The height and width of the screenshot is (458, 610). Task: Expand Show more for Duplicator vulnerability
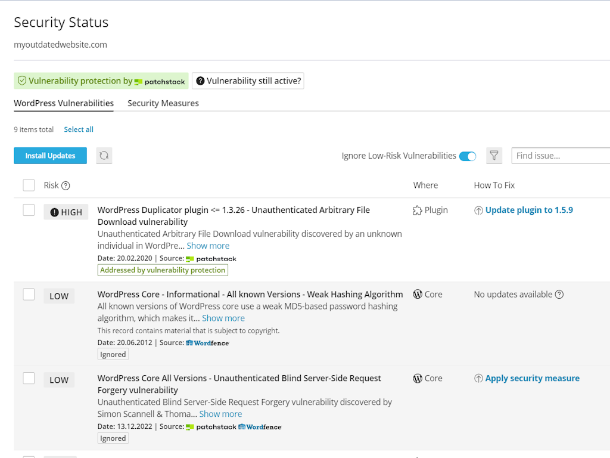click(x=208, y=246)
